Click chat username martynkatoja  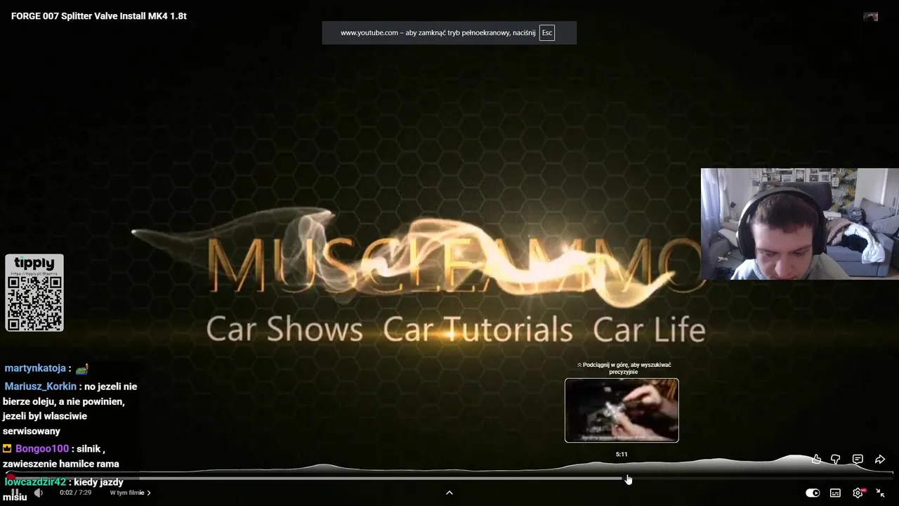[35, 368]
